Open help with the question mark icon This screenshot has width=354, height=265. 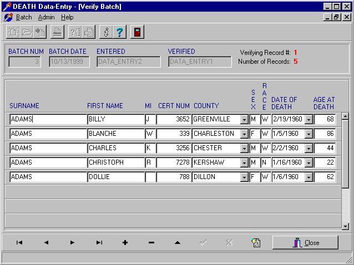[x=119, y=32]
